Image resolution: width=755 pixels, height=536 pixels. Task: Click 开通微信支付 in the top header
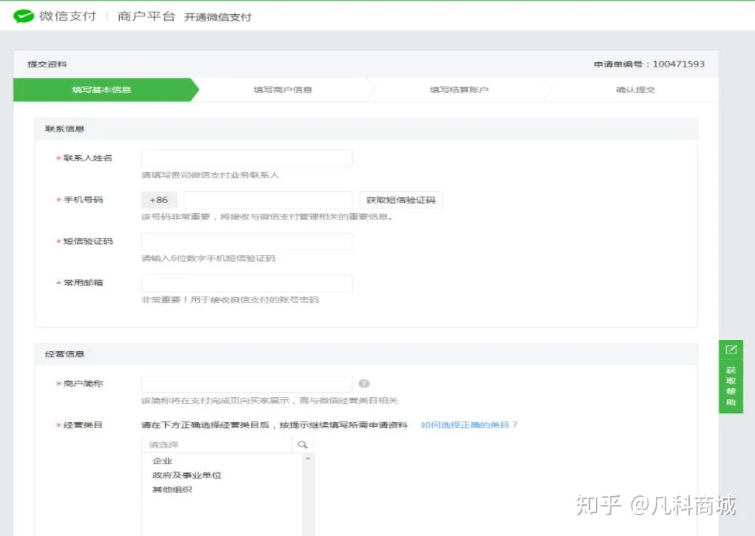point(218,16)
